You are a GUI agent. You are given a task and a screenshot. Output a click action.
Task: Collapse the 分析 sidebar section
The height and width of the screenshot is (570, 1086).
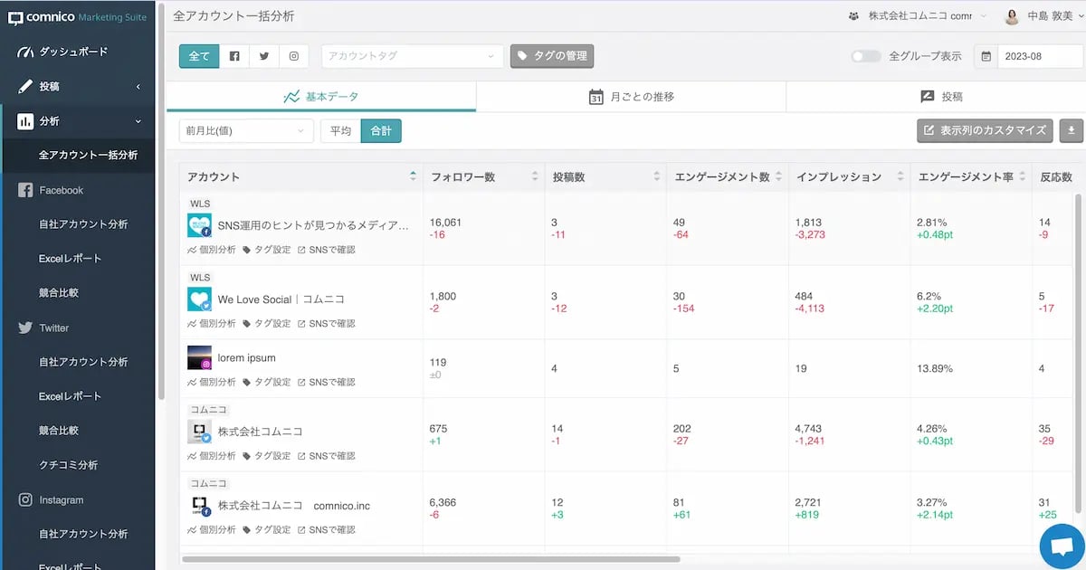[78, 121]
